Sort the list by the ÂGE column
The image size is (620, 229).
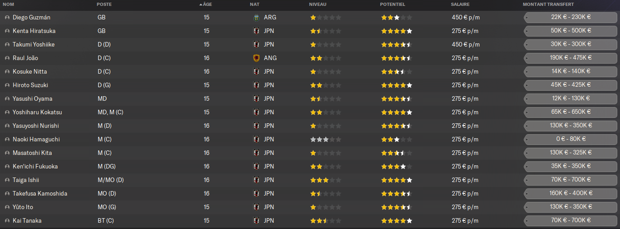(x=207, y=4)
